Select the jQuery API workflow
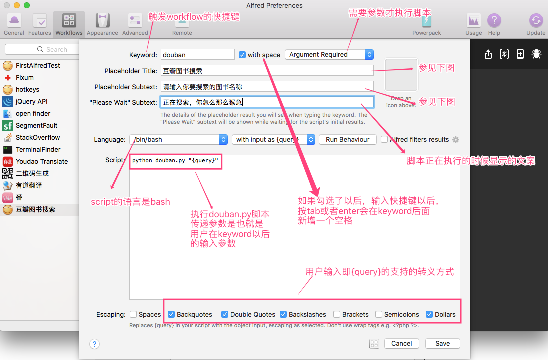The height and width of the screenshot is (360, 548). coord(39,101)
